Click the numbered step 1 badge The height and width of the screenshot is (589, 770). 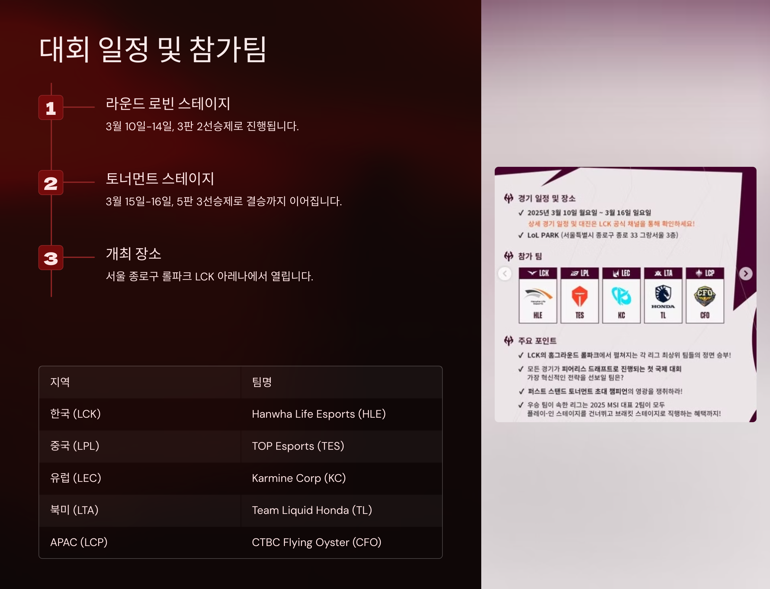[51, 108]
